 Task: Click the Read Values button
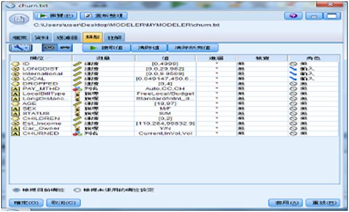point(106,47)
